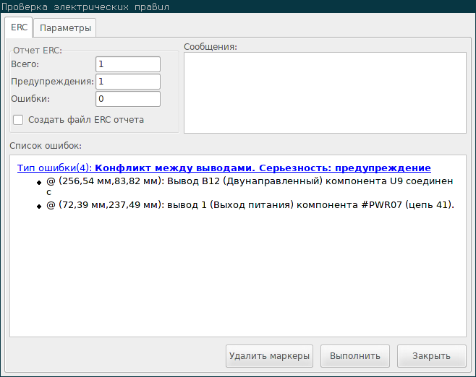Click the Сообщения label
The image size is (476, 377).
pyautogui.click(x=211, y=47)
